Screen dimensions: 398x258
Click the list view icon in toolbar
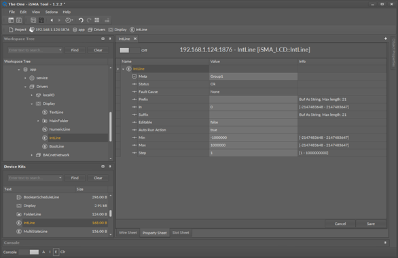pos(97,20)
